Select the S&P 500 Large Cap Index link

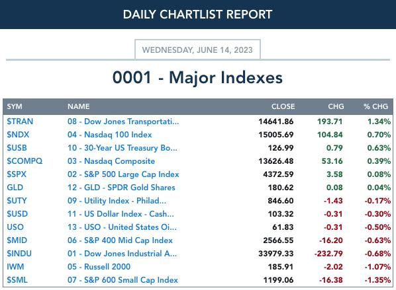coord(123,174)
